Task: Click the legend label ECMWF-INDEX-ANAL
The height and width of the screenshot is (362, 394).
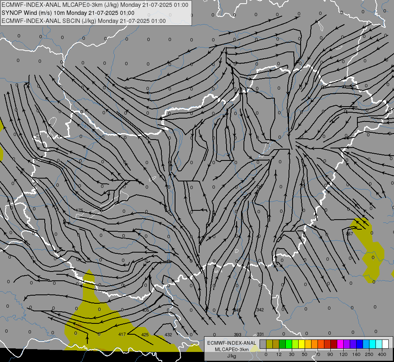Action: pos(232,343)
